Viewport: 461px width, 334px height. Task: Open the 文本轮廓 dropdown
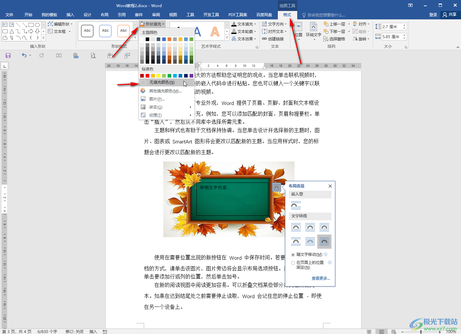pyautogui.click(x=244, y=31)
